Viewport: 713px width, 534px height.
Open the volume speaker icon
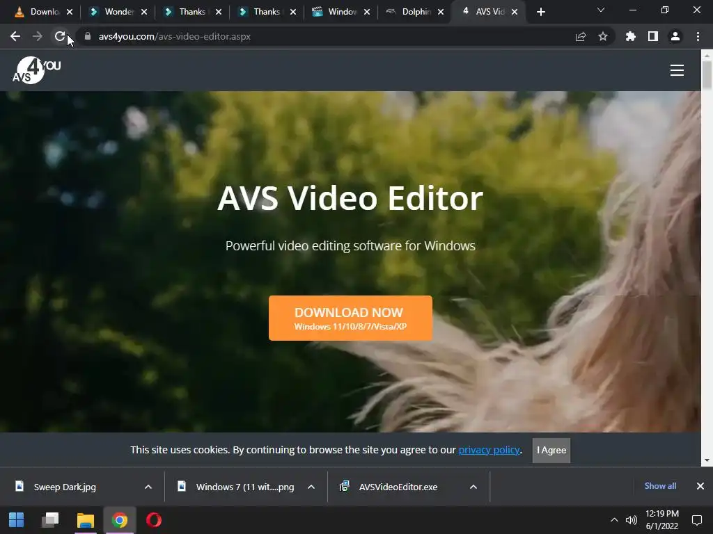(x=631, y=520)
